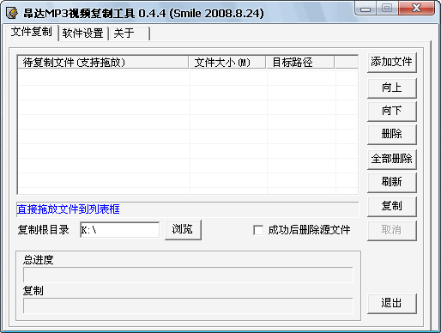Quit the program with the 退出 button

pos(391,303)
